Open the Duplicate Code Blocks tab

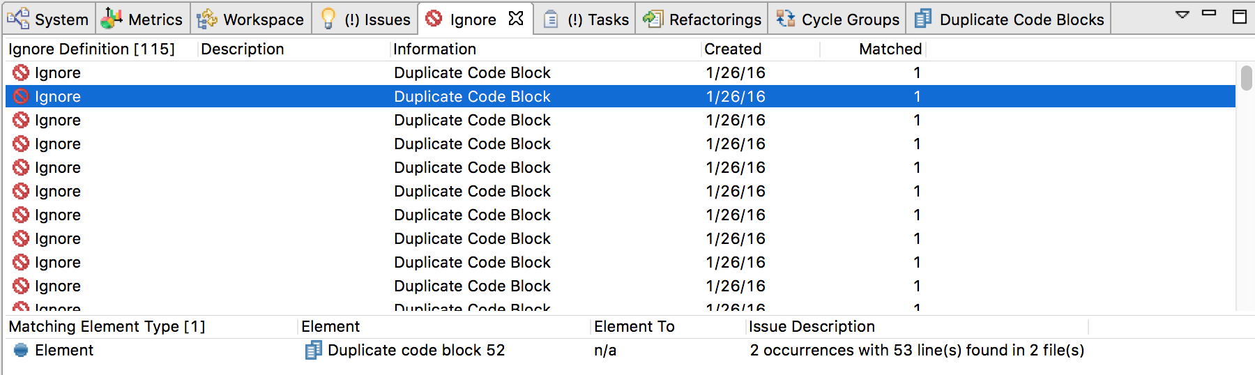(1021, 20)
